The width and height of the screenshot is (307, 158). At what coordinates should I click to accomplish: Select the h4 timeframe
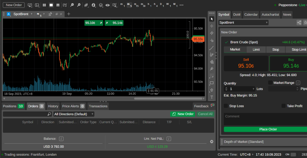156,5
